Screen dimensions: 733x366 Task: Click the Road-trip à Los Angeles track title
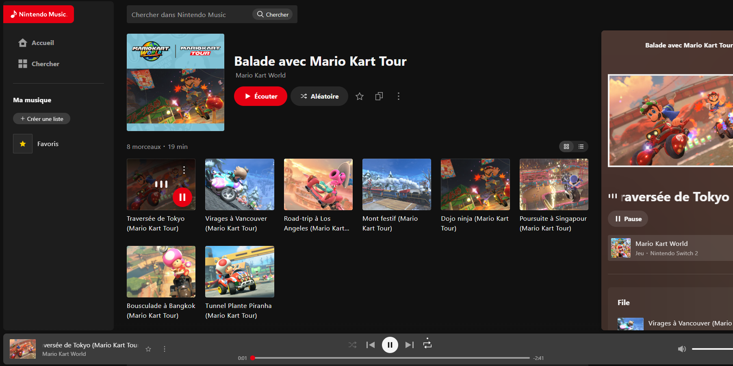point(317,223)
